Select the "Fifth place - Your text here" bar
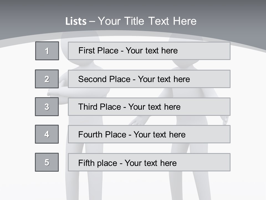This screenshot has width=266, height=200. pyautogui.click(x=149, y=162)
